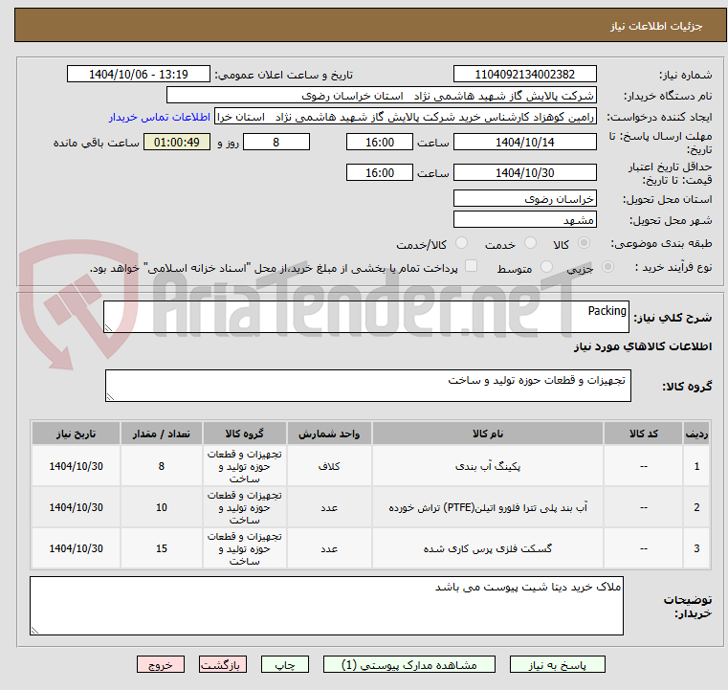The image size is (728, 690).
Task: Click the نام کالا column header
Action: click(488, 434)
